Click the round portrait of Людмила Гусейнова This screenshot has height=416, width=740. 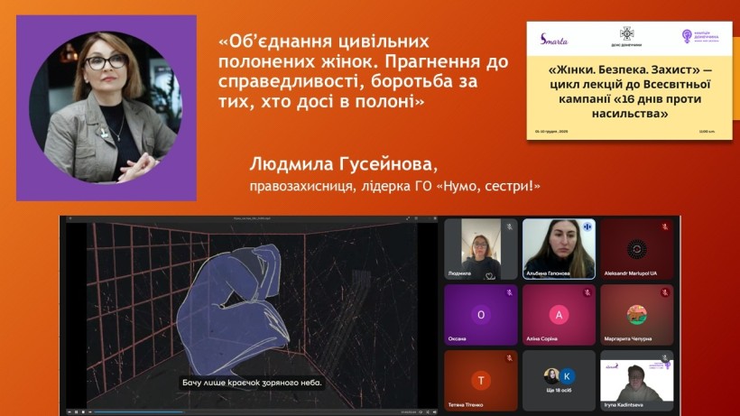pos(106,108)
